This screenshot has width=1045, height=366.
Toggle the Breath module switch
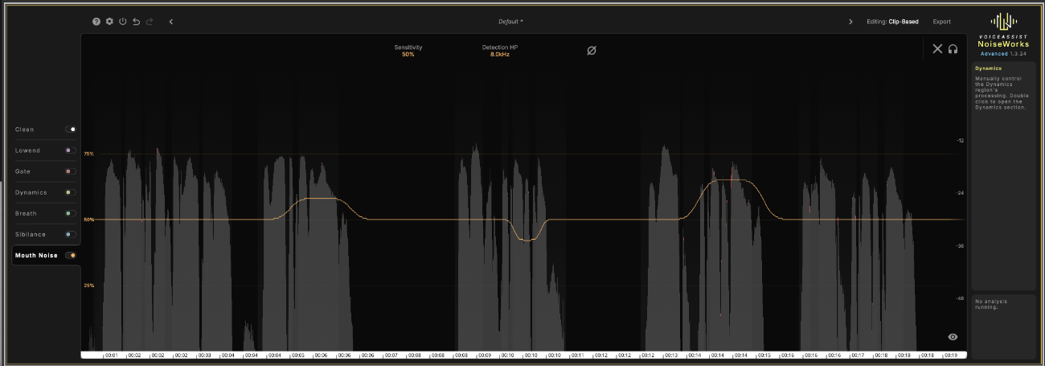tap(71, 213)
